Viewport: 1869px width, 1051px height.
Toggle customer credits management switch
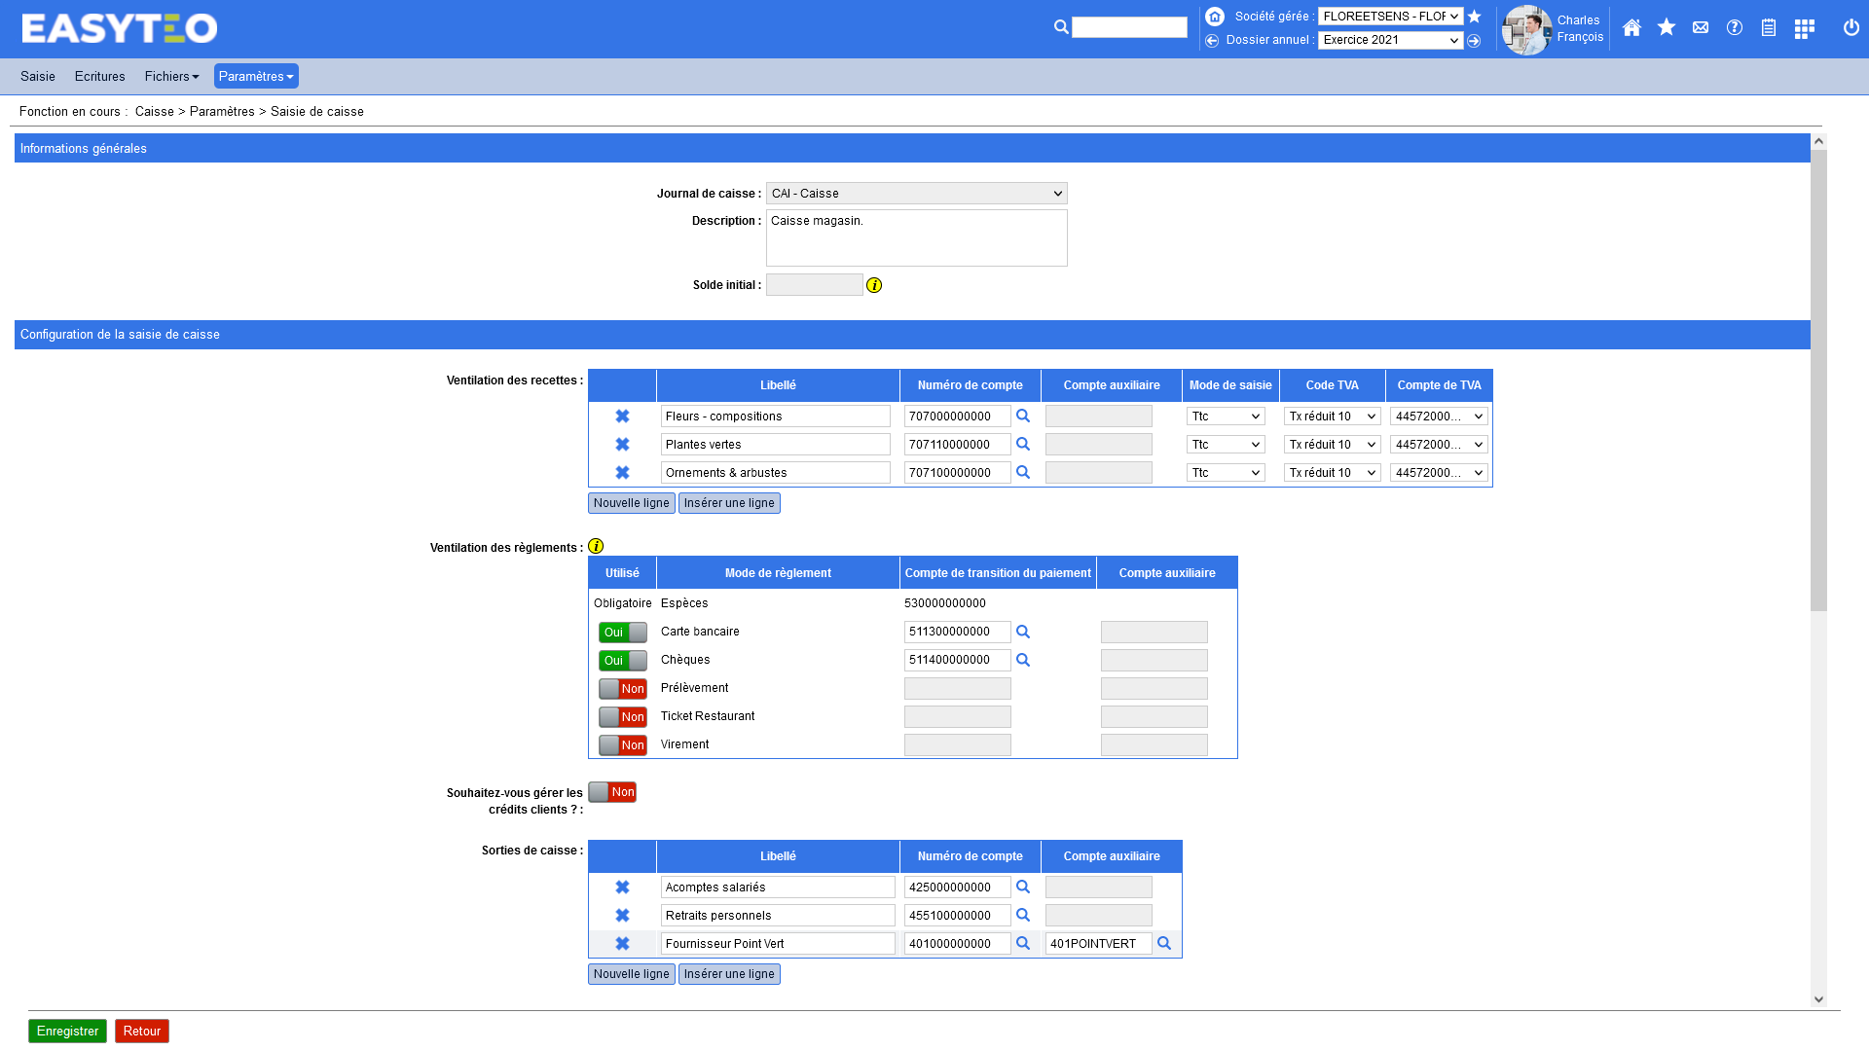click(612, 792)
